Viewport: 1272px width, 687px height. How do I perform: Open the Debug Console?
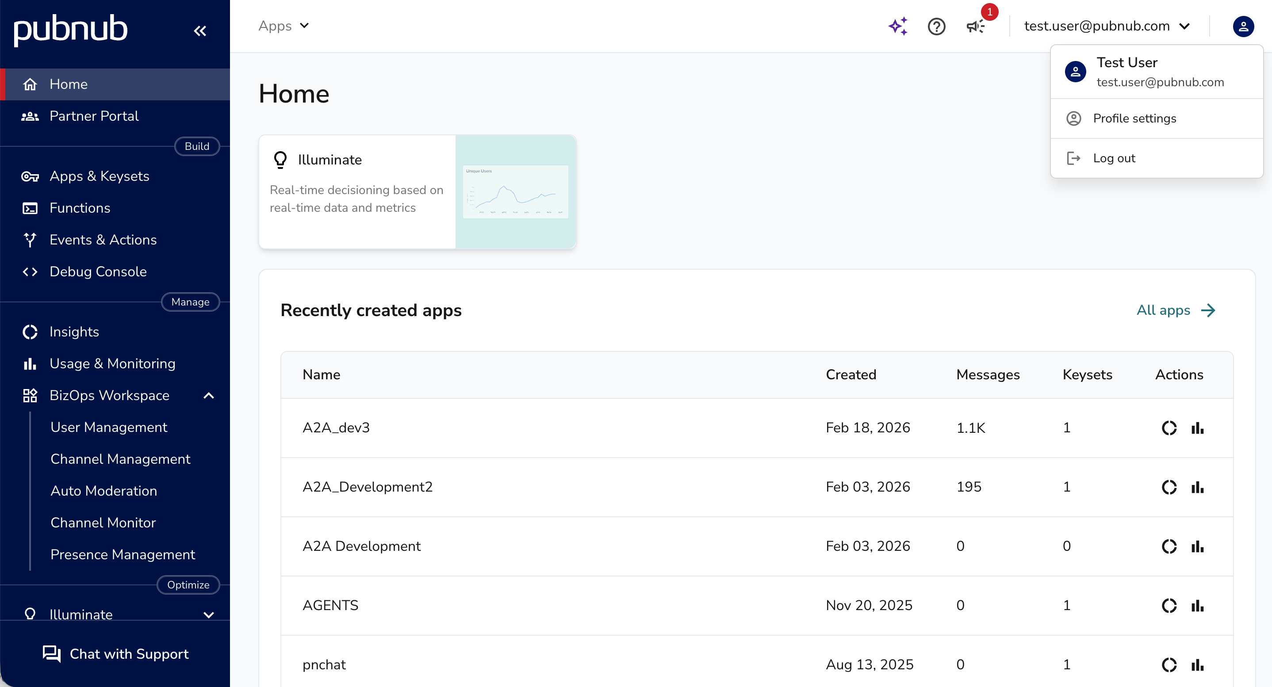click(x=98, y=271)
